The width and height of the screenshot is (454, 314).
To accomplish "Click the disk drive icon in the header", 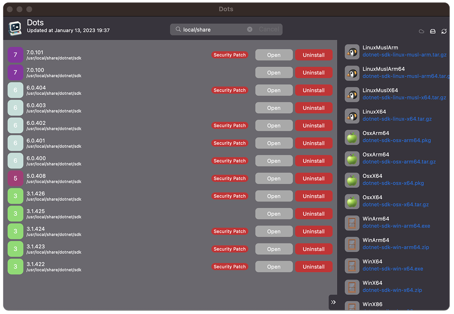I will pyautogui.click(x=432, y=31).
